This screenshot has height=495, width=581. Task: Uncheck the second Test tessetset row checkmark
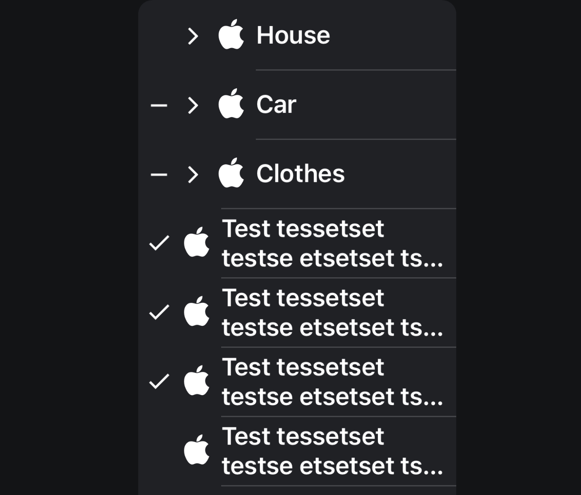(x=159, y=312)
